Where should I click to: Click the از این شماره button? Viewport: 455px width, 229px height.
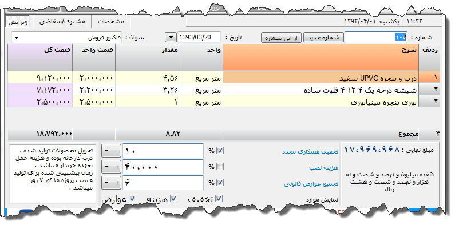[281, 38]
